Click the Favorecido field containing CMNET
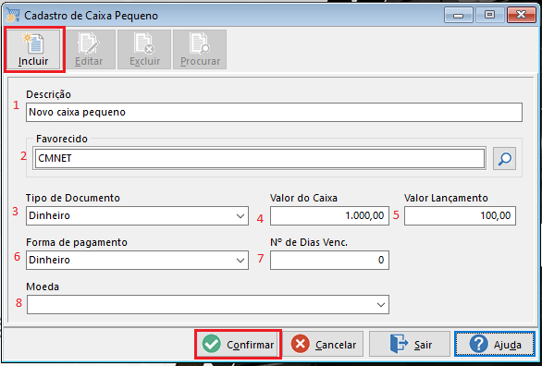Viewport: 542px width, 366px height. coord(260,158)
